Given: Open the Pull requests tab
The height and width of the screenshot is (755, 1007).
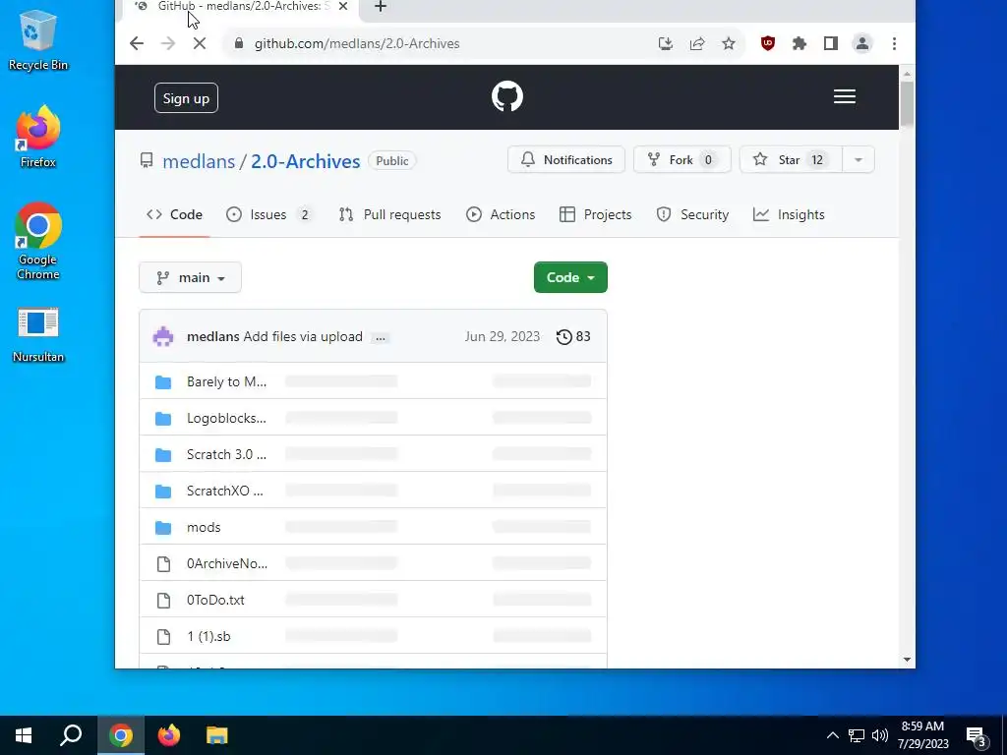Looking at the screenshot, I should (x=389, y=214).
